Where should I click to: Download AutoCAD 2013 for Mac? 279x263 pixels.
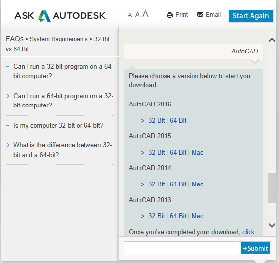(197, 216)
